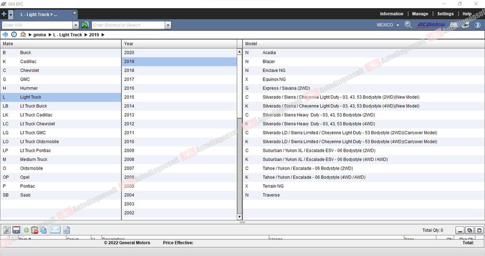485x256 pixels.
Task: Click the bulletins newspaper icon
Action: click(454, 25)
